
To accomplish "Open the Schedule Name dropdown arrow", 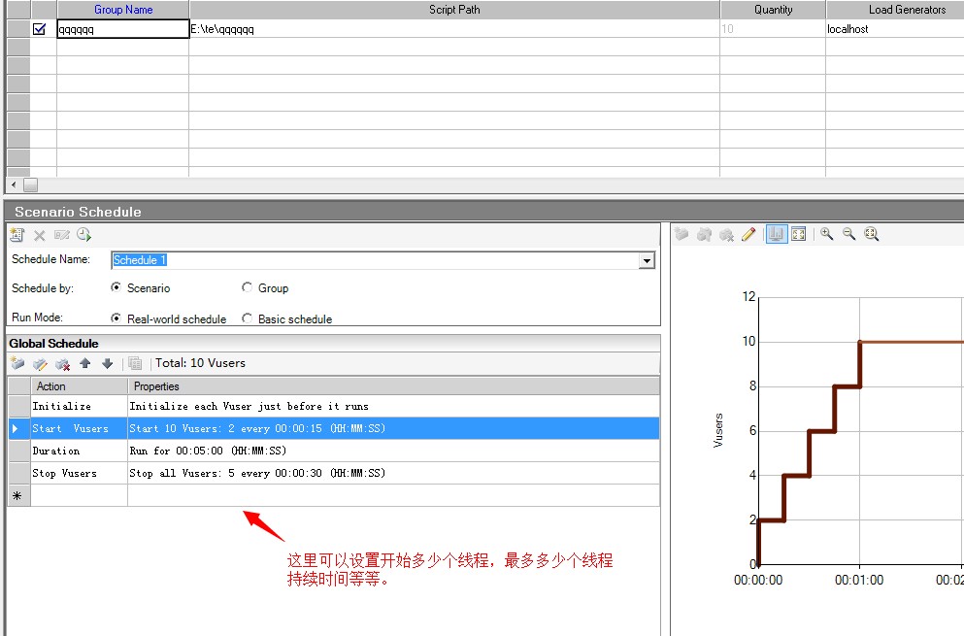I will [647, 260].
